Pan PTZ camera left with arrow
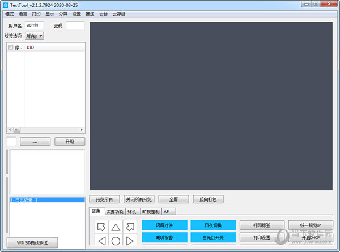Image resolution: width=340 pixels, height=252 pixels. coord(101,240)
